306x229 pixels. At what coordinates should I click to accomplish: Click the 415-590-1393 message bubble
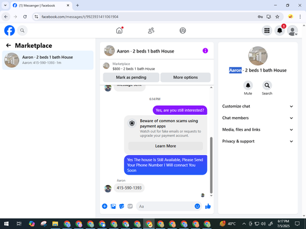point(129,188)
